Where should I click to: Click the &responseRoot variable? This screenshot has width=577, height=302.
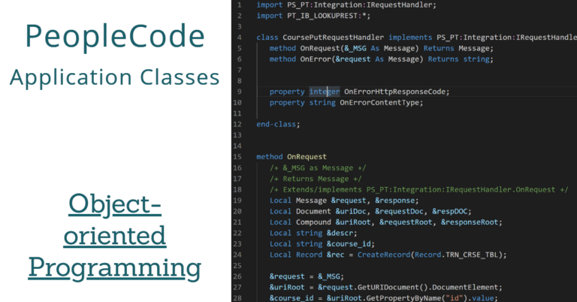pyautogui.click(x=469, y=222)
